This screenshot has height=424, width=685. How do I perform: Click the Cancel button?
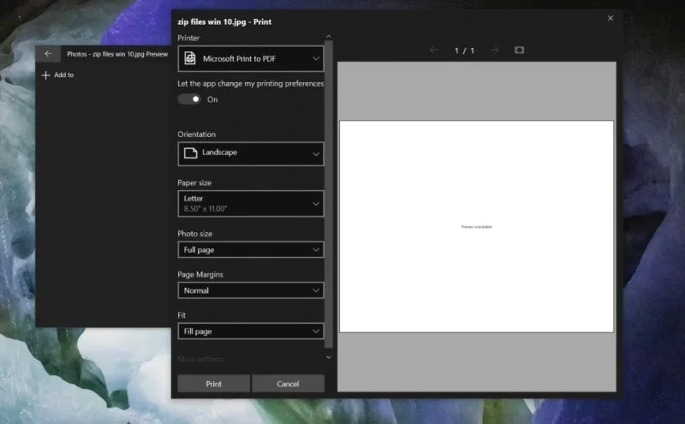[288, 384]
